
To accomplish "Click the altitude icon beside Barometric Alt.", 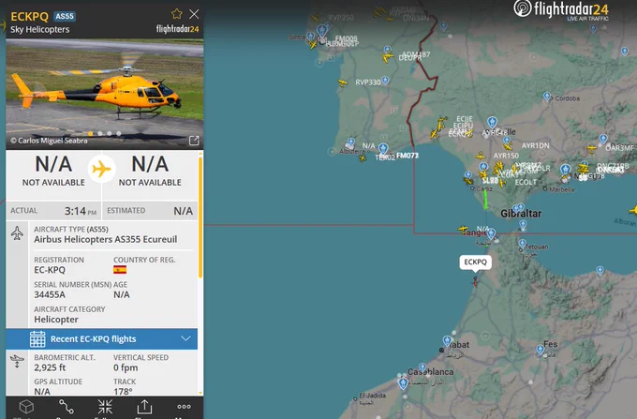I will coord(17,361).
